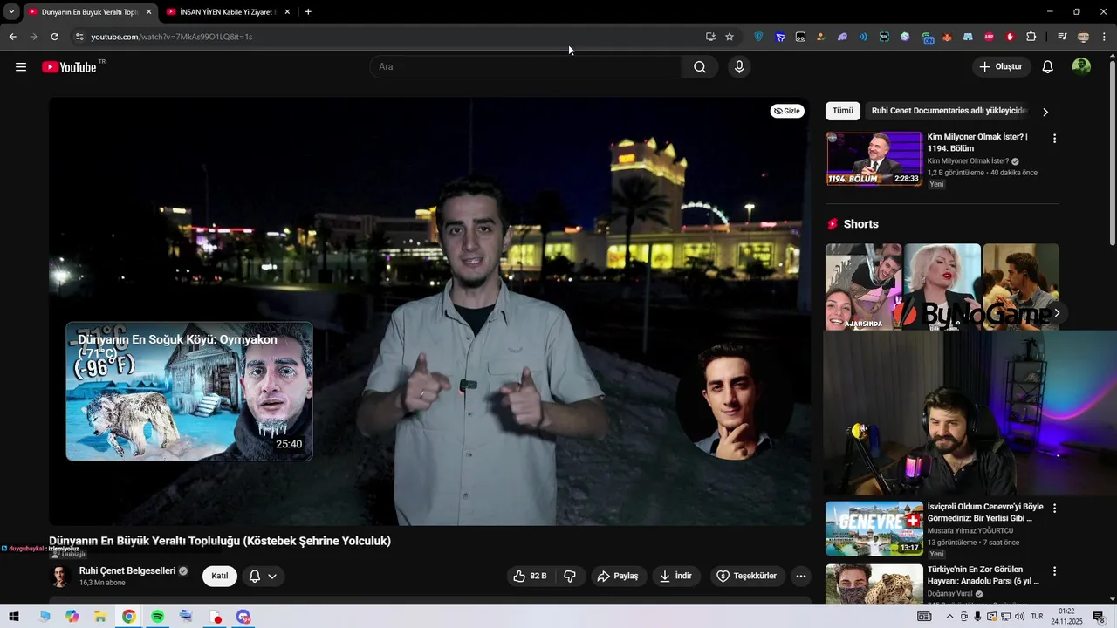Viewport: 1117px width, 628px height.
Task: Open options for Anadolu Parsı video
Action: point(1054,571)
